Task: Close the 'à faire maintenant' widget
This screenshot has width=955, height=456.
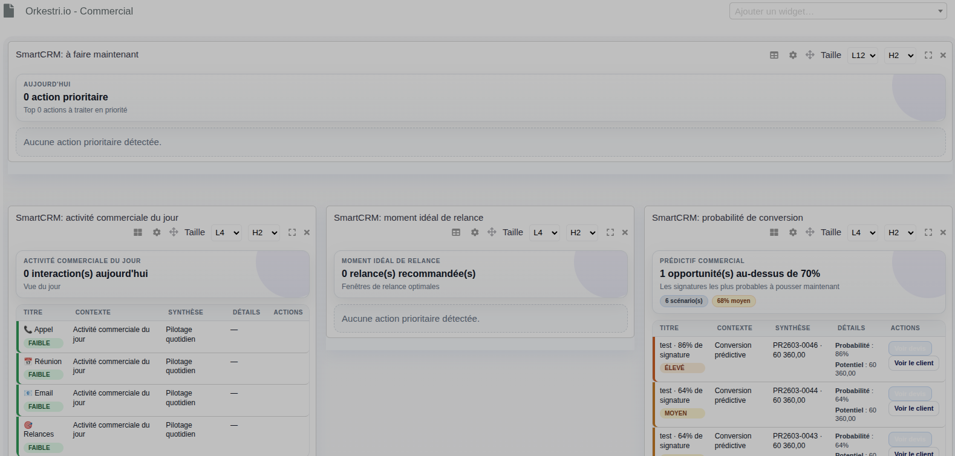Action: pos(943,55)
